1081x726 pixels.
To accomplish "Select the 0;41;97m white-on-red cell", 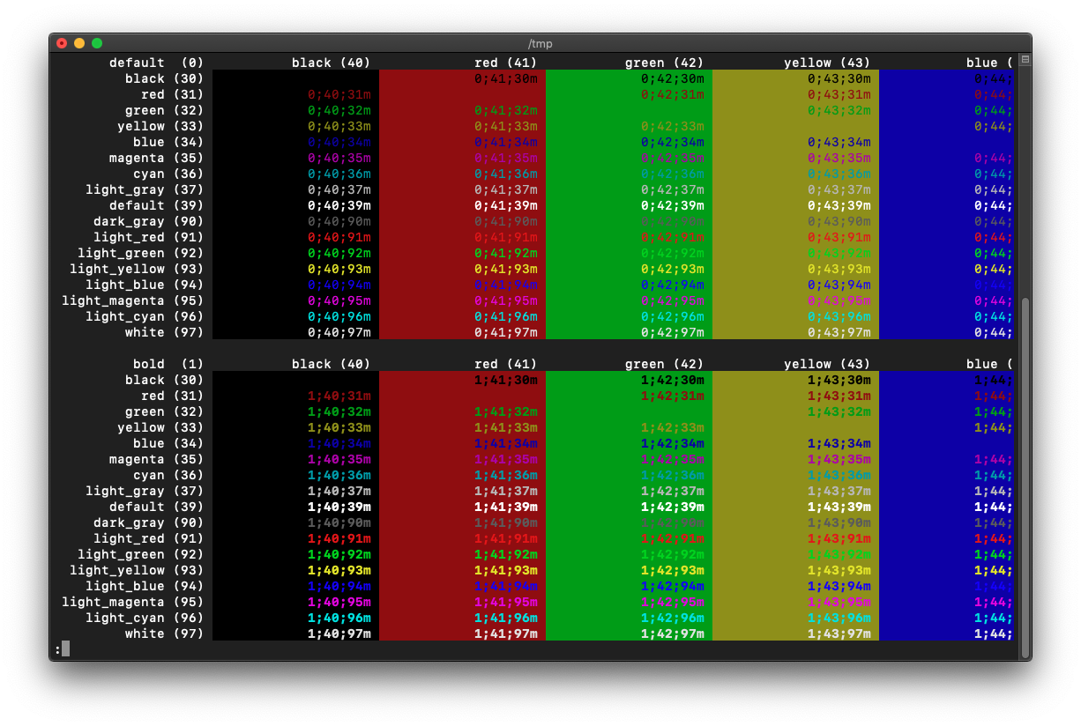I will [x=505, y=332].
